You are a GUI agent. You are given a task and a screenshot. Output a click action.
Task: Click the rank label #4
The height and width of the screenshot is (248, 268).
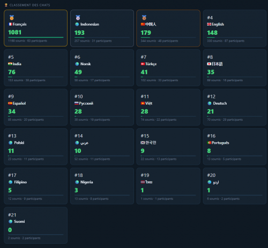point(210,18)
